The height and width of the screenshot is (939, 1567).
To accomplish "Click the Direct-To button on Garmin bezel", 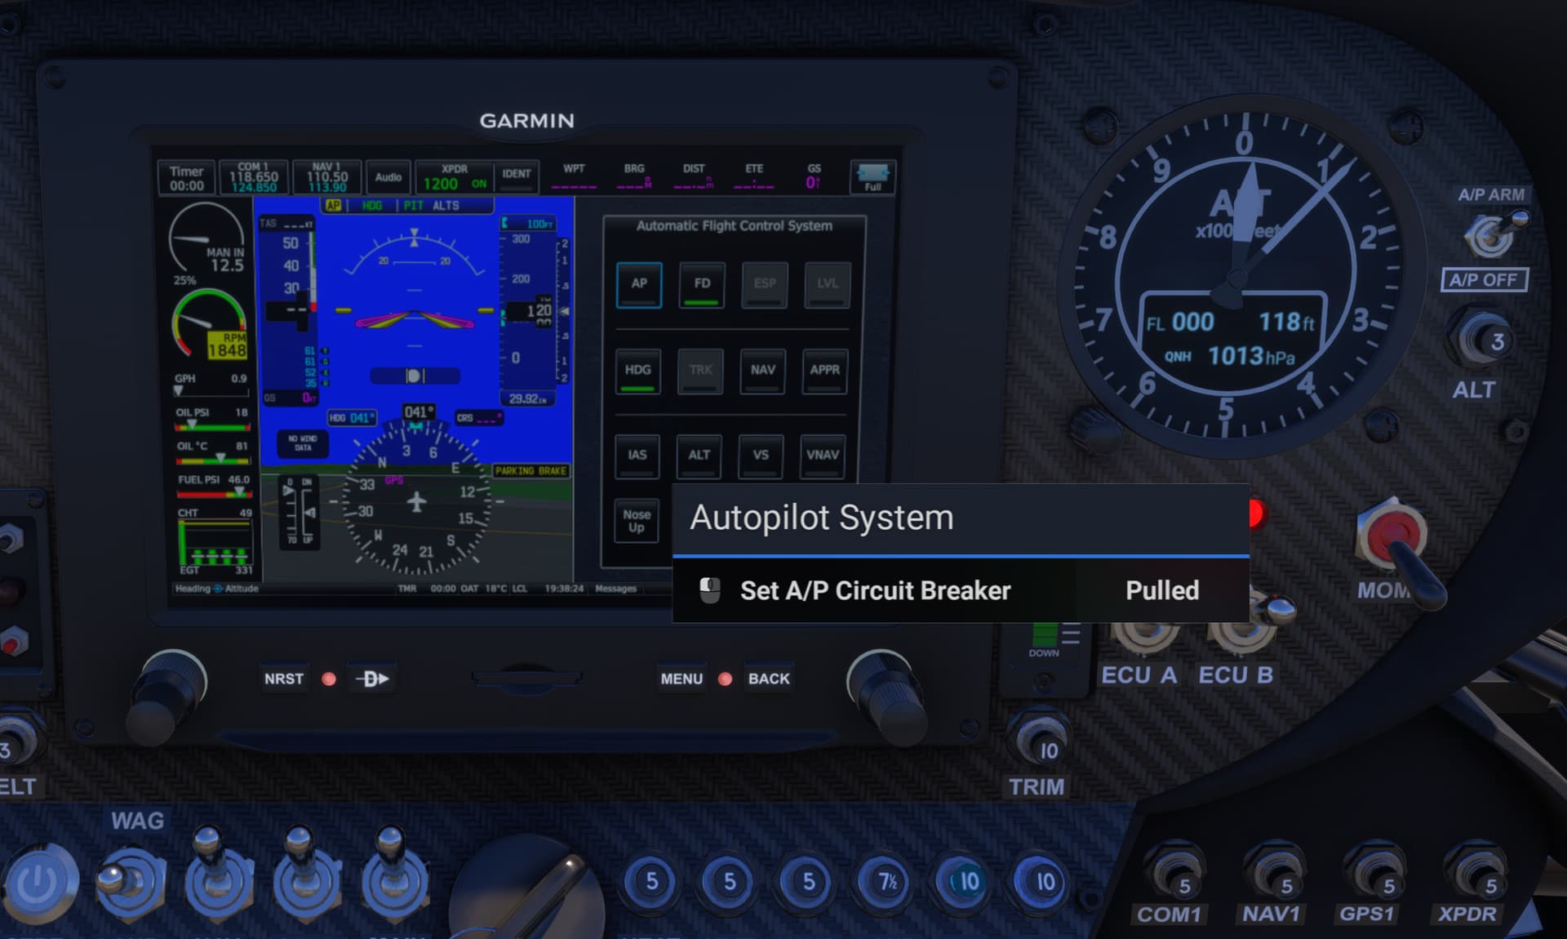I will click(372, 679).
